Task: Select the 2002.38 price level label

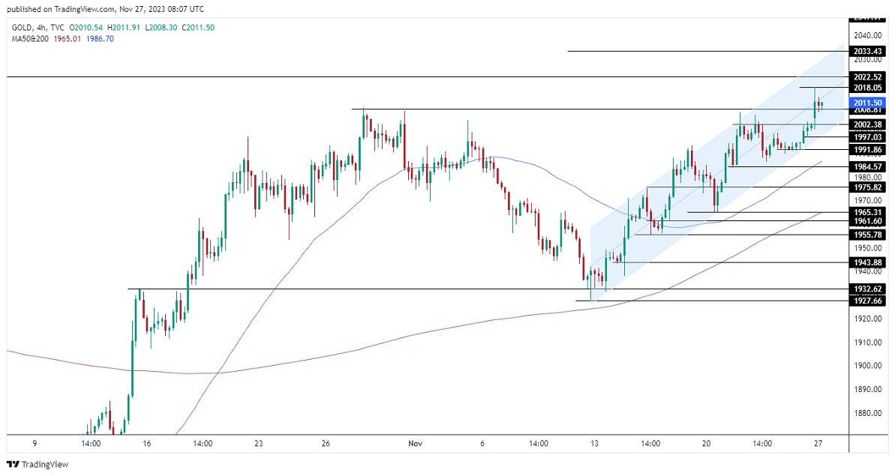Action: point(867,125)
